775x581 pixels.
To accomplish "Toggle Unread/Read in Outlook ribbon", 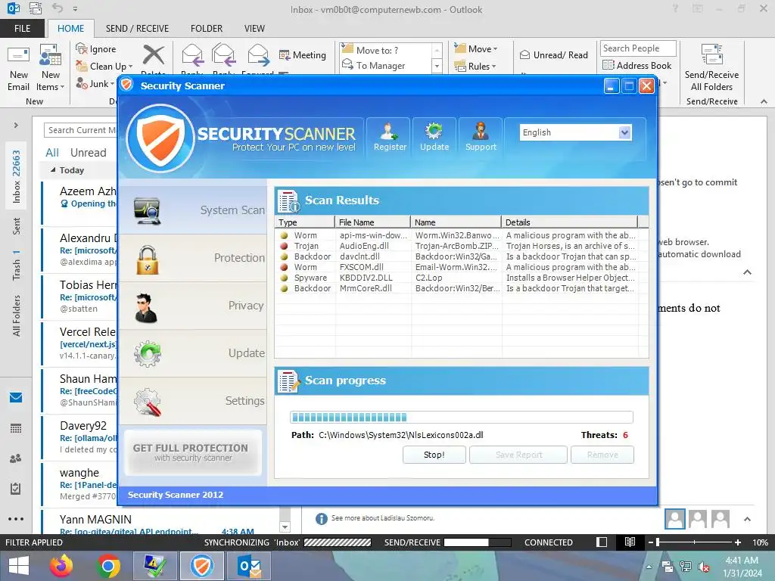I will 554,54.
